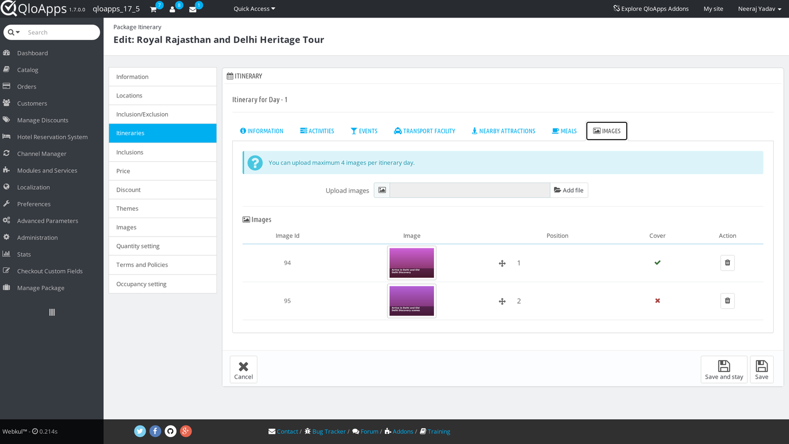Click the move handle for position 2
This screenshot has width=789, height=444.
(x=502, y=301)
